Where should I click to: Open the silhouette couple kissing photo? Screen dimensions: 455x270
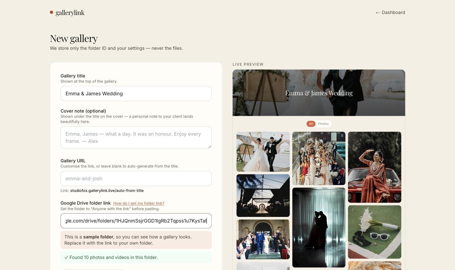[319, 228]
